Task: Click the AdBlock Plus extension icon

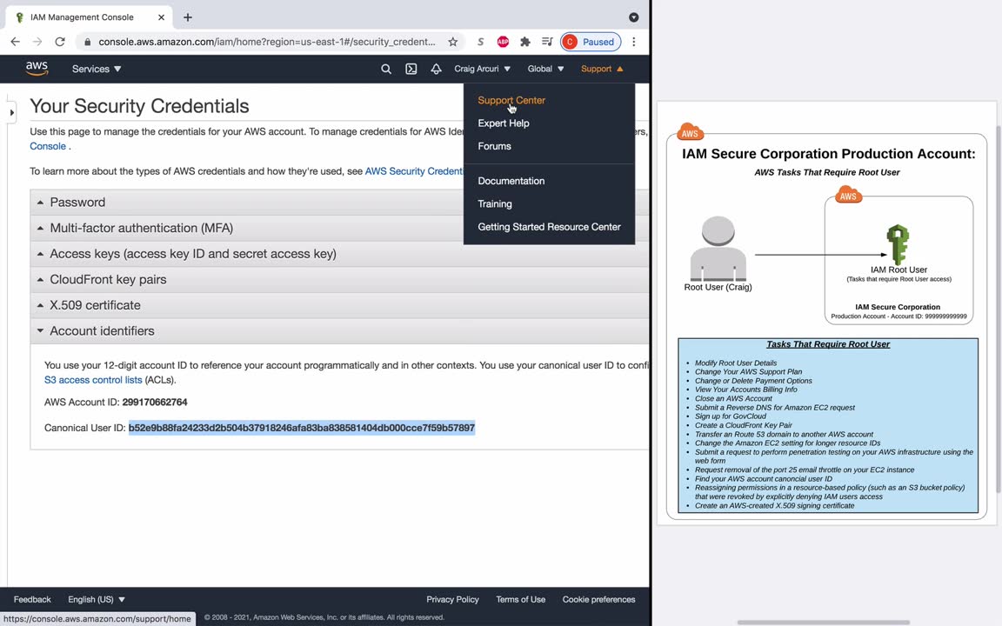Action: click(x=503, y=42)
